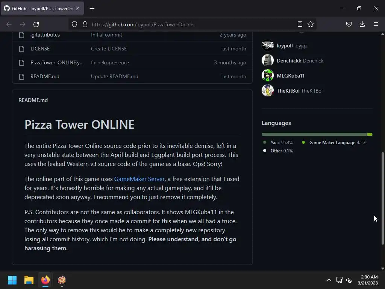The height and width of the screenshot is (289, 385).
Task: Click the file icon beside .gitattributes
Action: pos(21,35)
